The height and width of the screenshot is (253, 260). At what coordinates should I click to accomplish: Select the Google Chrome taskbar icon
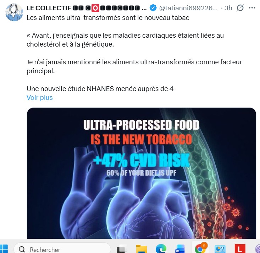200,248
